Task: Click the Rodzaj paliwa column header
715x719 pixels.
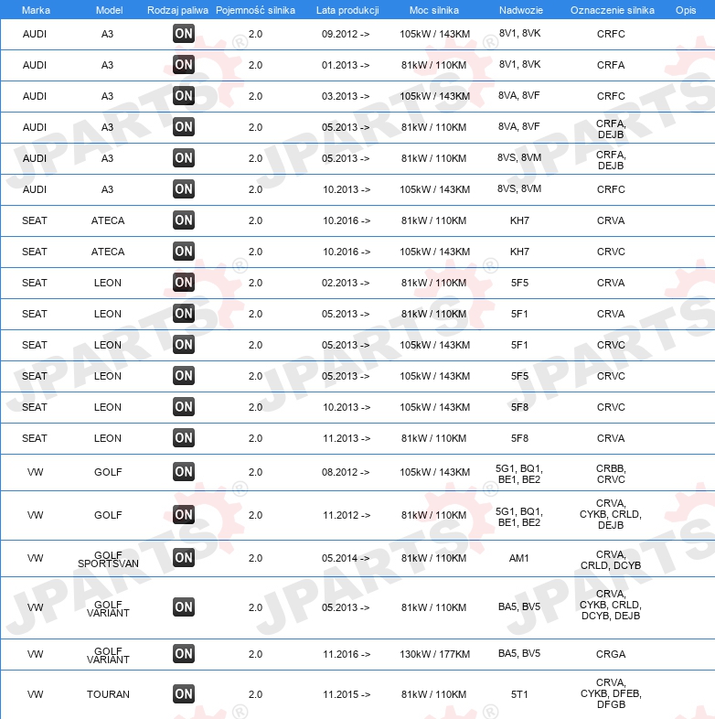Action: pos(177,10)
